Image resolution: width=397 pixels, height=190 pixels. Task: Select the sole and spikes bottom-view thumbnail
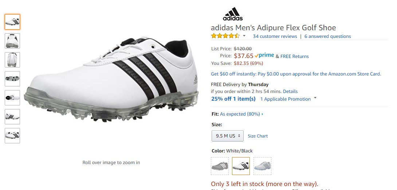[x=12, y=79]
